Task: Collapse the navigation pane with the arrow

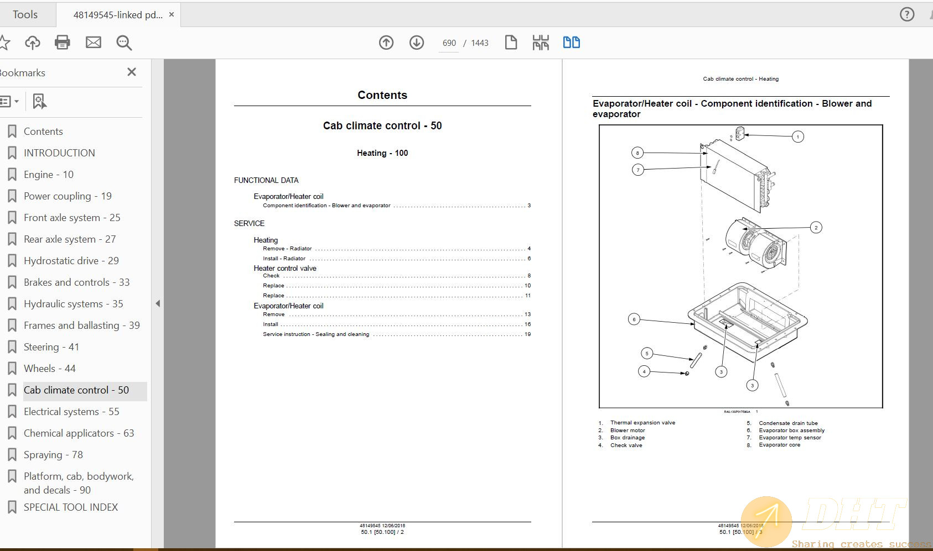Action: click(158, 303)
